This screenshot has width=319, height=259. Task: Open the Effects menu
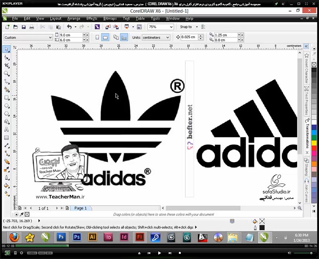point(92,18)
